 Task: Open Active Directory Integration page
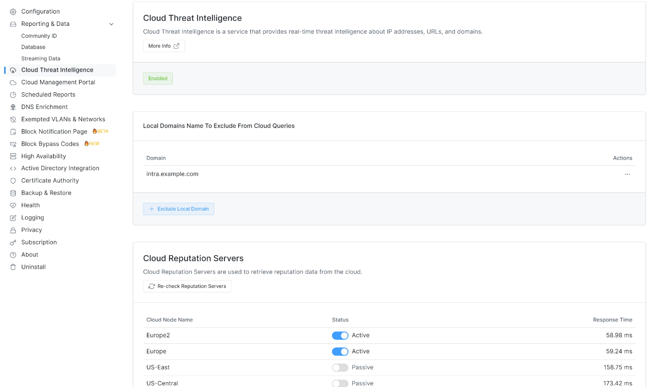pyautogui.click(x=60, y=168)
